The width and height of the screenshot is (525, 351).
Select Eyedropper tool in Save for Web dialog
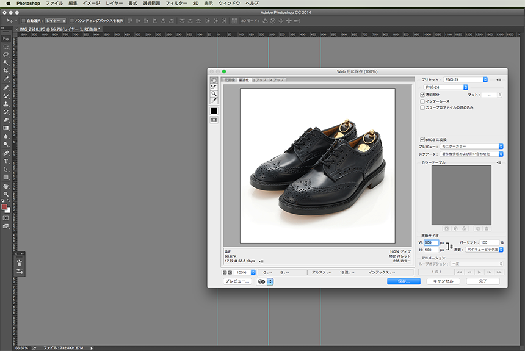click(x=214, y=101)
